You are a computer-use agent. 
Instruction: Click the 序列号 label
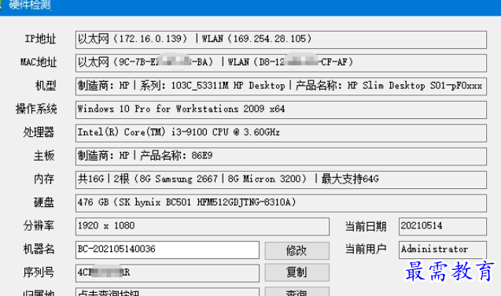click(x=39, y=272)
